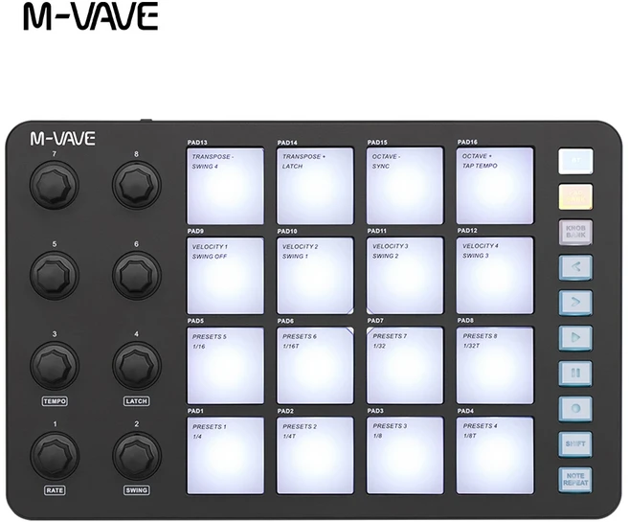Click knob 4 above the LATCH label
This screenshot has width=629, height=522.
click(x=137, y=365)
